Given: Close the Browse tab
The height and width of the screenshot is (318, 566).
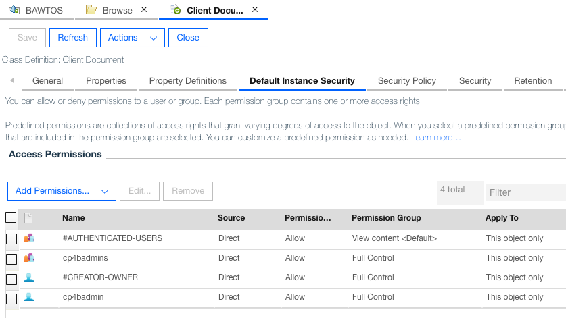Looking at the screenshot, I should pyautogui.click(x=144, y=9).
